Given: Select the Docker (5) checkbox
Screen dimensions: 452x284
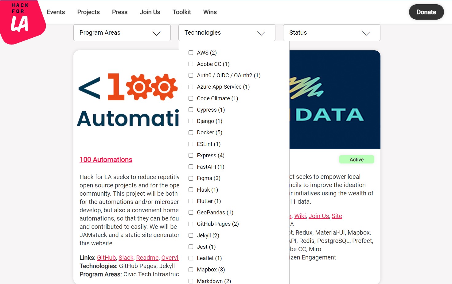Looking at the screenshot, I should 191,132.
